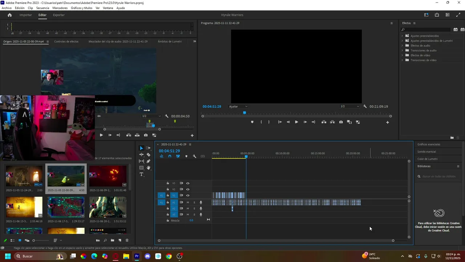Image resolution: width=465 pixels, height=262 pixels.
Task: Open the Marcadores menu
Action: point(60,8)
